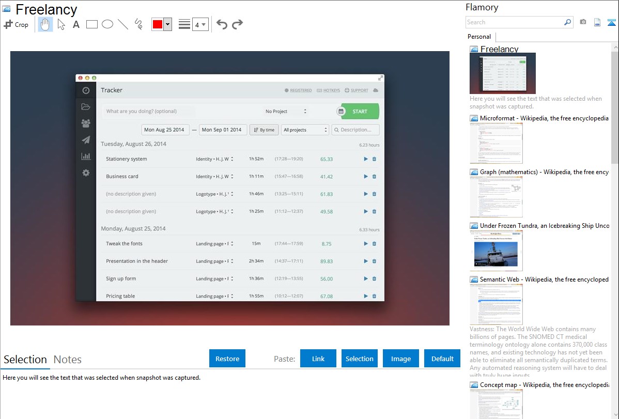
Task: Open the Microformat Wikipedia snapshot thumbnail
Action: click(x=496, y=143)
